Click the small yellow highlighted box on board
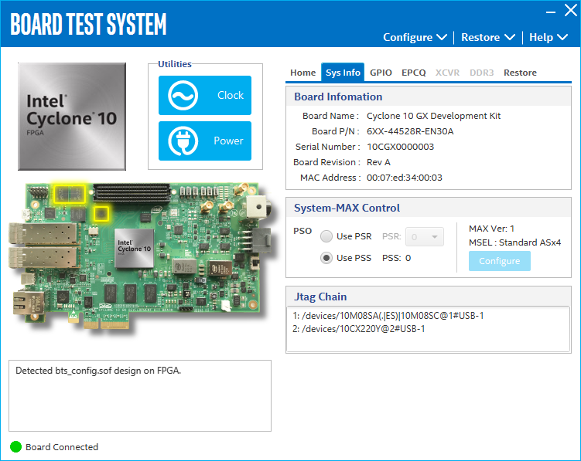581x461 pixels. point(101,213)
